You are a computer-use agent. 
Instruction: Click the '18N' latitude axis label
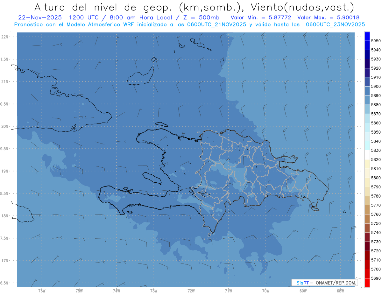(5, 216)
